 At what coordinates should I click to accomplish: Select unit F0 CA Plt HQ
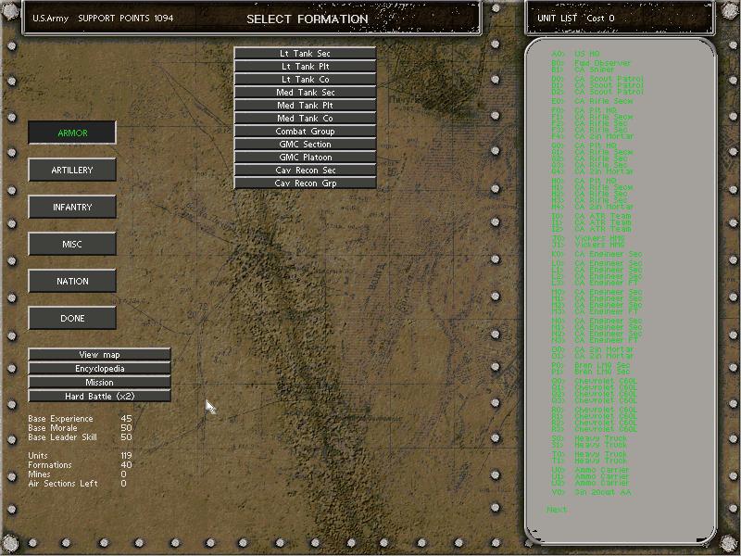click(x=584, y=110)
